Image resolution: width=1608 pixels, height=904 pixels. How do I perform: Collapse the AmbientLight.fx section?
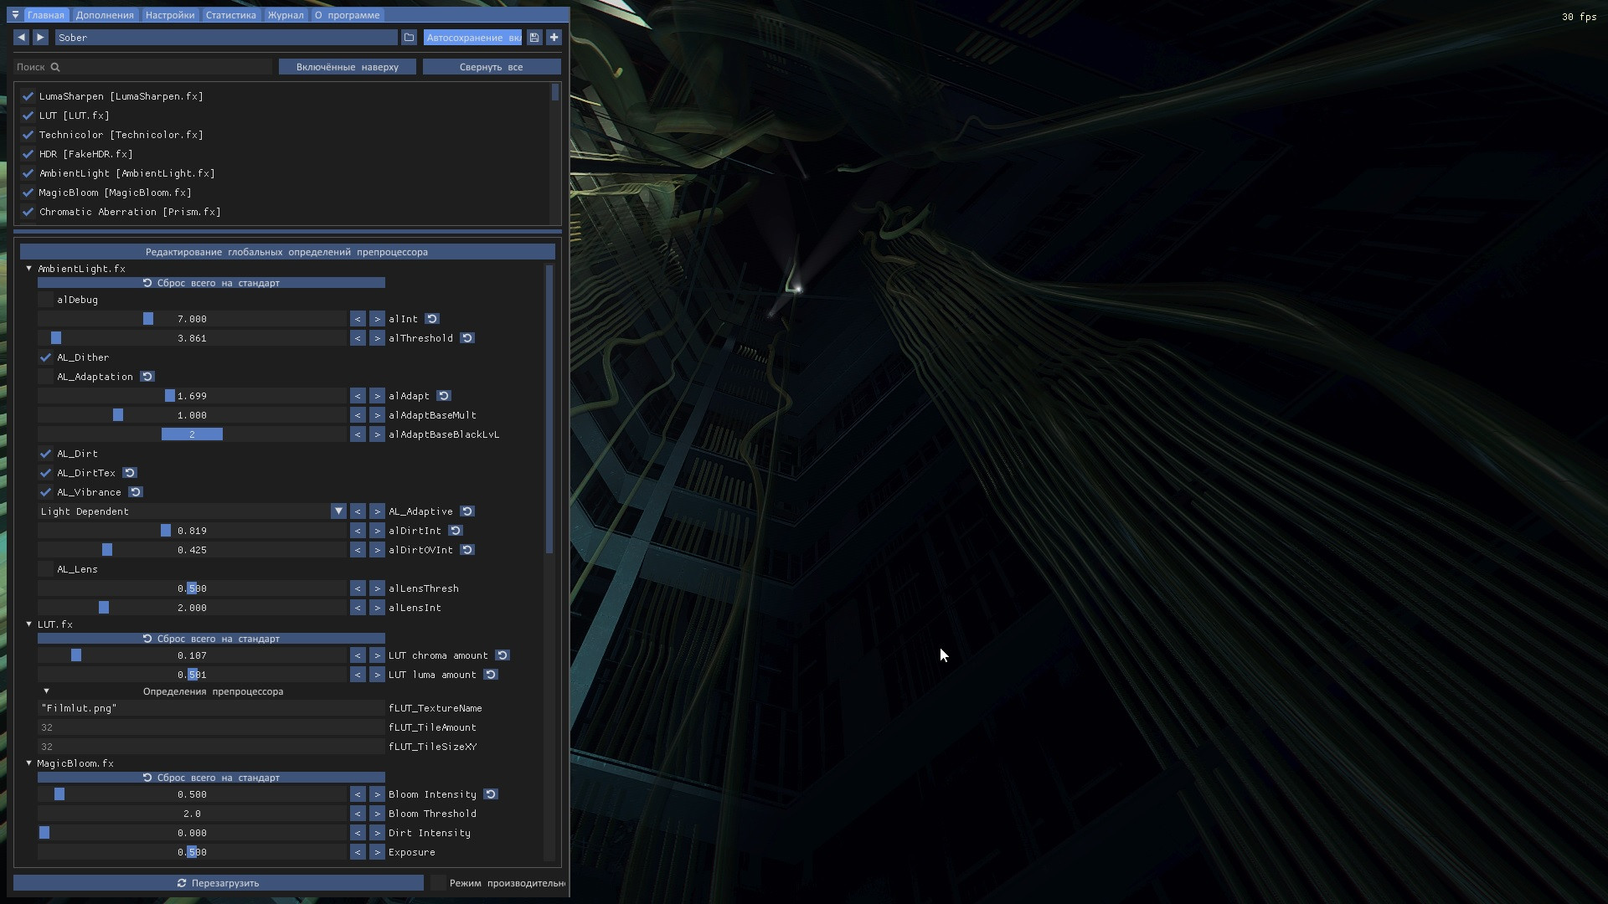[28, 268]
